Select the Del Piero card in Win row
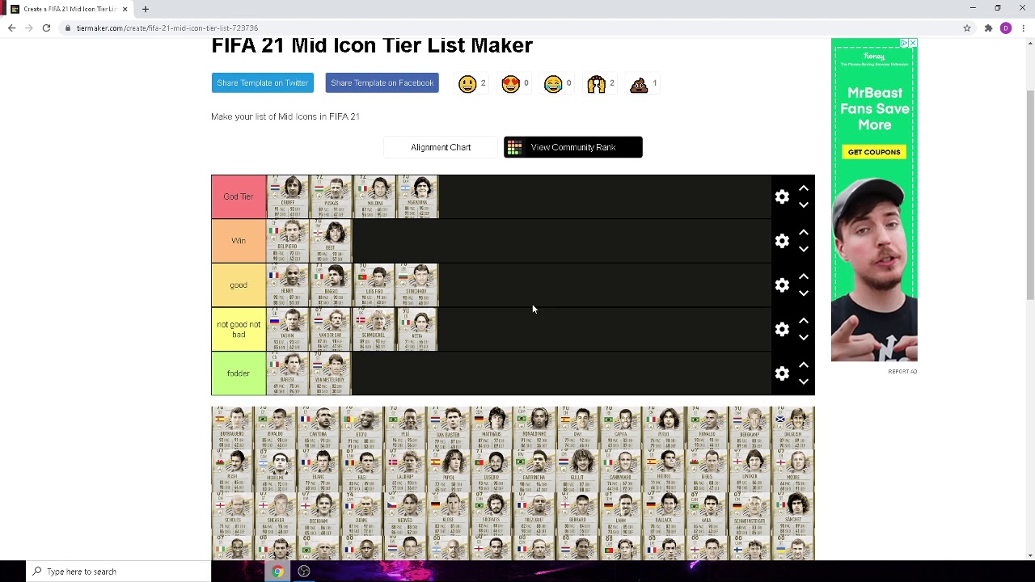The height and width of the screenshot is (582, 1035). [288, 241]
